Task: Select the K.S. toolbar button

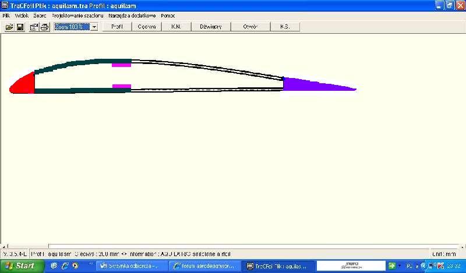Action: click(x=285, y=27)
